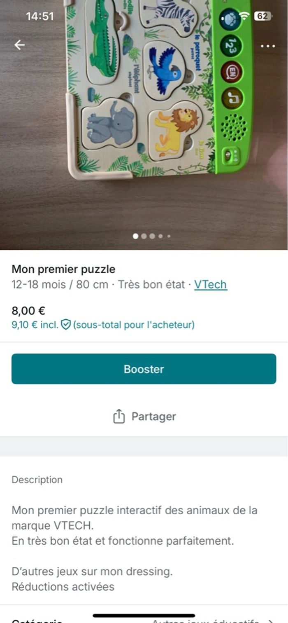The height and width of the screenshot is (623, 288).
Task: Tap the Partager label to share
Action: tap(153, 416)
